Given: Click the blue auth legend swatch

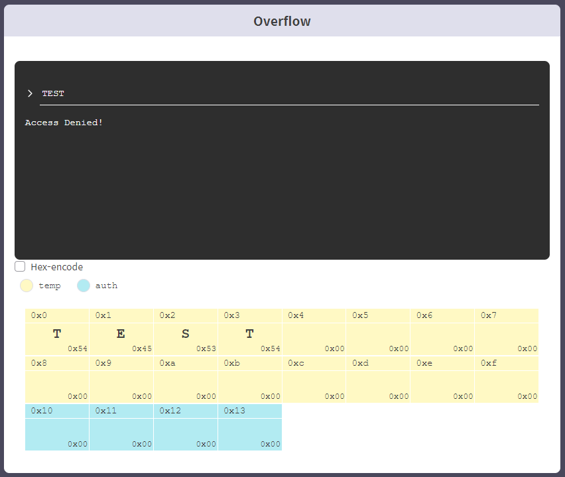Looking at the screenshot, I should coord(84,286).
